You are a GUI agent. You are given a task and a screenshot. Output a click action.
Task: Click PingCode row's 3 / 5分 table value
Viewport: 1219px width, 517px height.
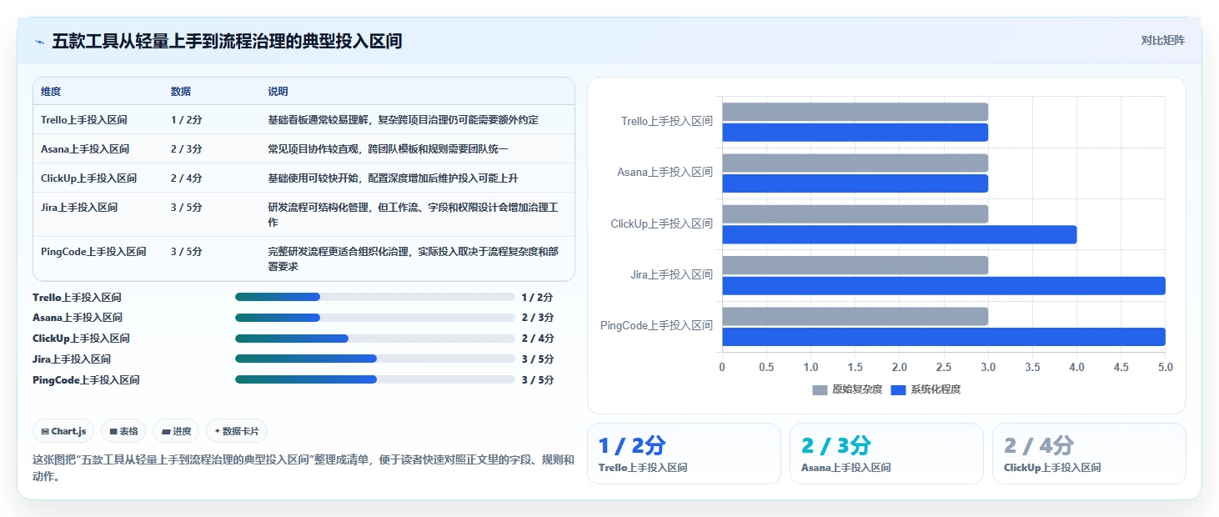coord(186,251)
